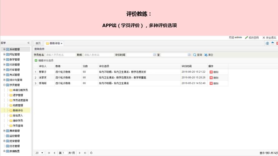Go to the first page of results
Viewport: 278px width, 156px height.
point(49,153)
